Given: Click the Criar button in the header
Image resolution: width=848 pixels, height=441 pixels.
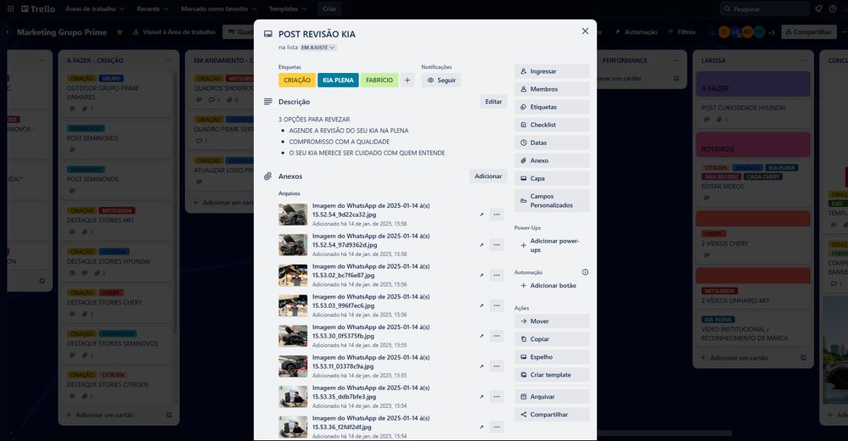Looking at the screenshot, I should pos(329,8).
